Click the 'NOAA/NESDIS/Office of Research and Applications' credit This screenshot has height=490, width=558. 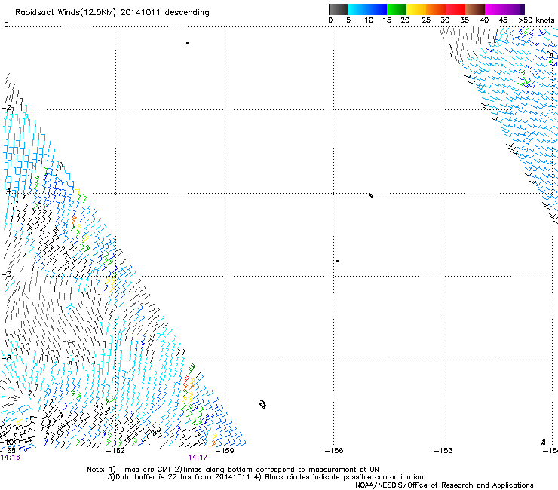tap(444, 485)
